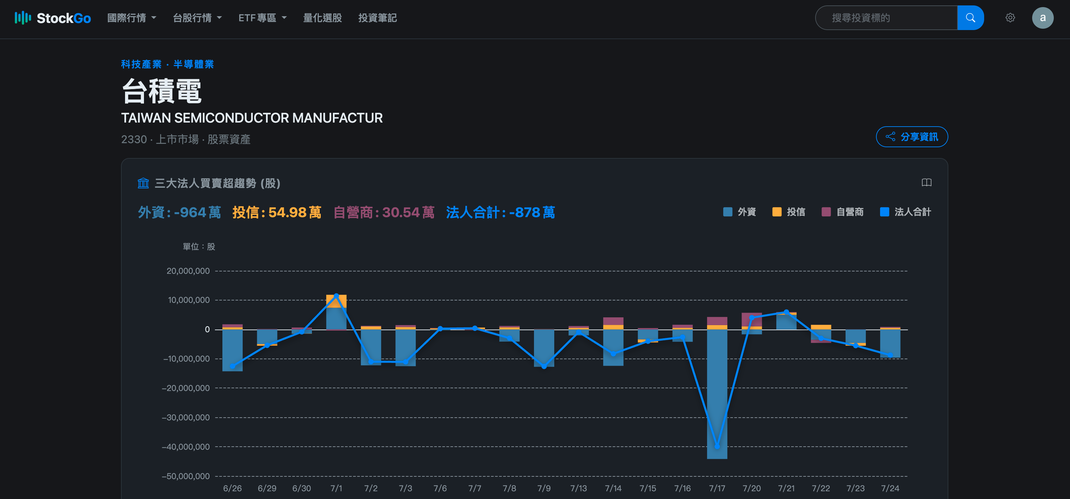The image size is (1070, 499).
Task: Click the 7/17 x-axis date label
Action: (717, 488)
